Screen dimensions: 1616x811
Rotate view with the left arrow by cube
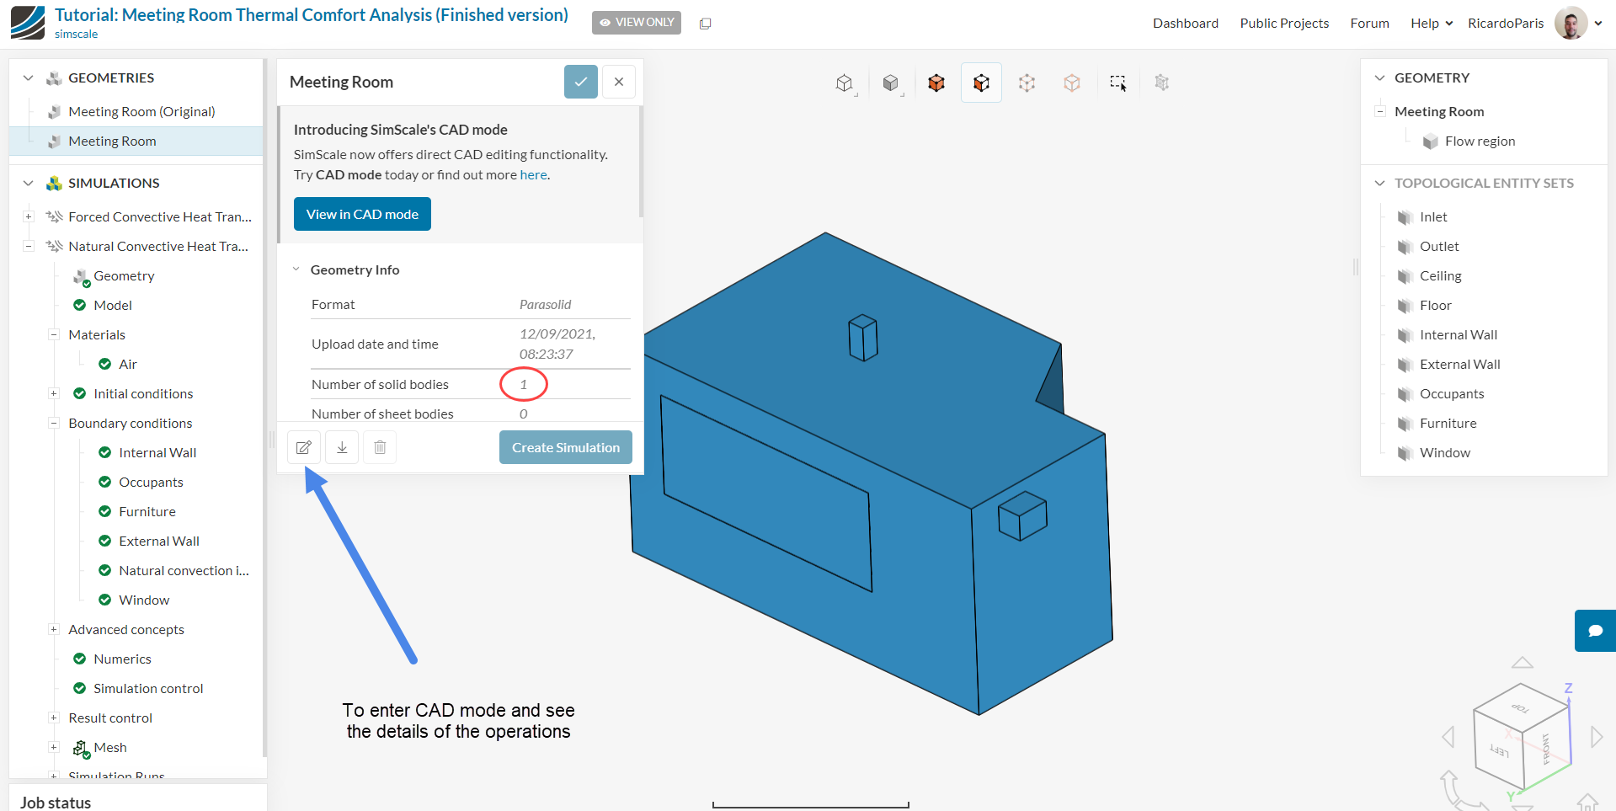(x=1448, y=737)
